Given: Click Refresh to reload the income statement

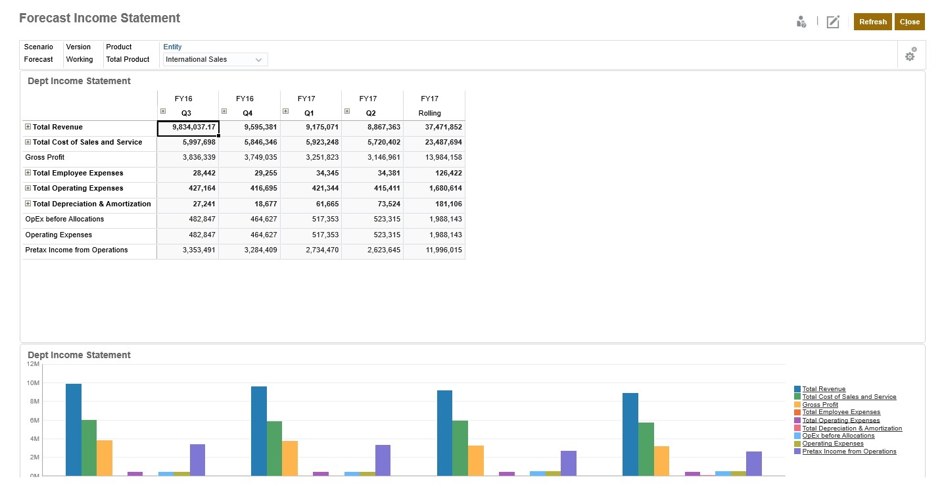Looking at the screenshot, I should (872, 21).
